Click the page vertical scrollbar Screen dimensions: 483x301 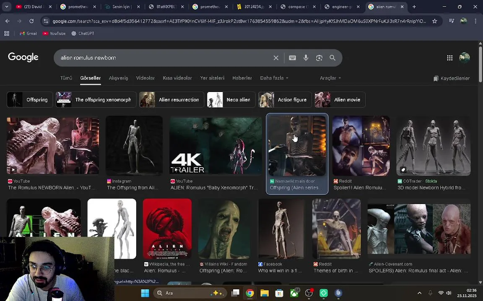pyautogui.click(x=480, y=64)
